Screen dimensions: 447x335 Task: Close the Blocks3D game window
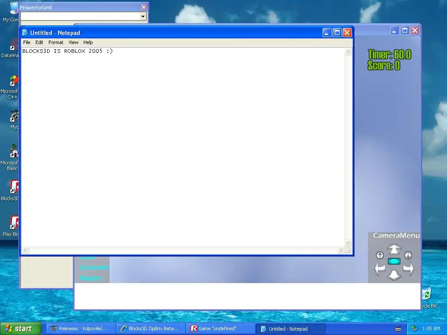(x=415, y=31)
